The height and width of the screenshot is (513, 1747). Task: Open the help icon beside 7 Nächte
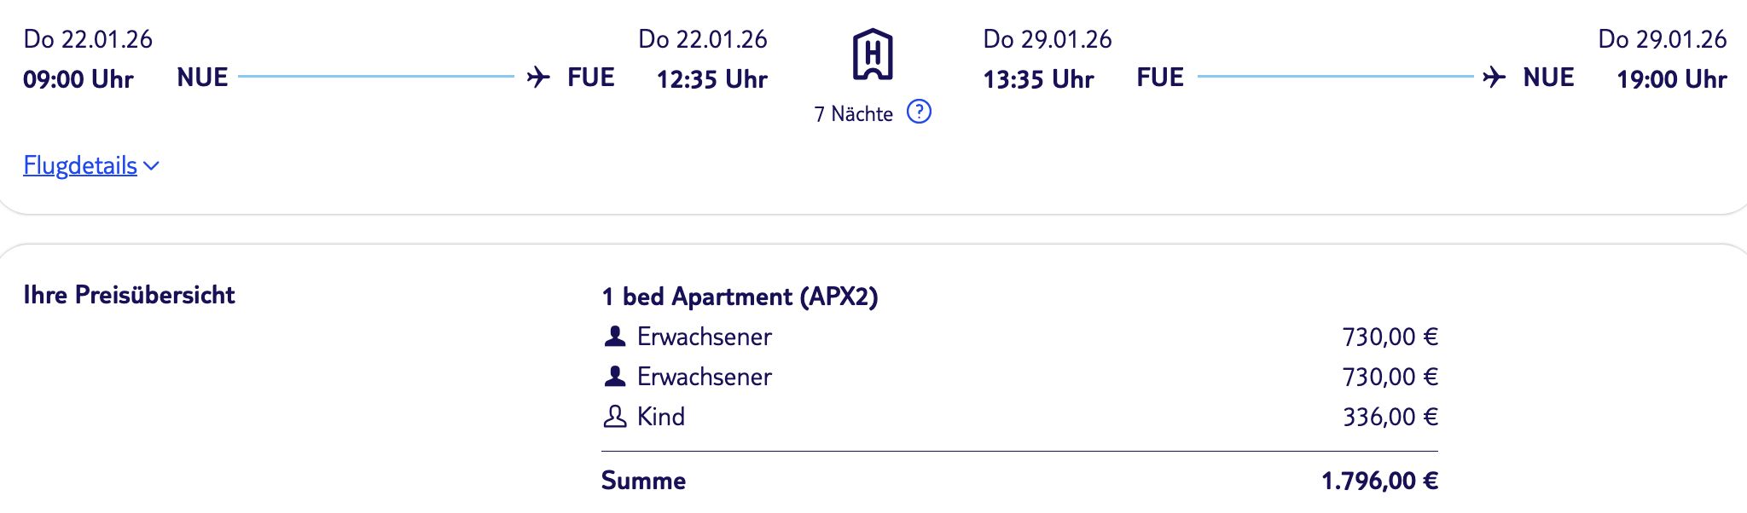click(x=919, y=112)
